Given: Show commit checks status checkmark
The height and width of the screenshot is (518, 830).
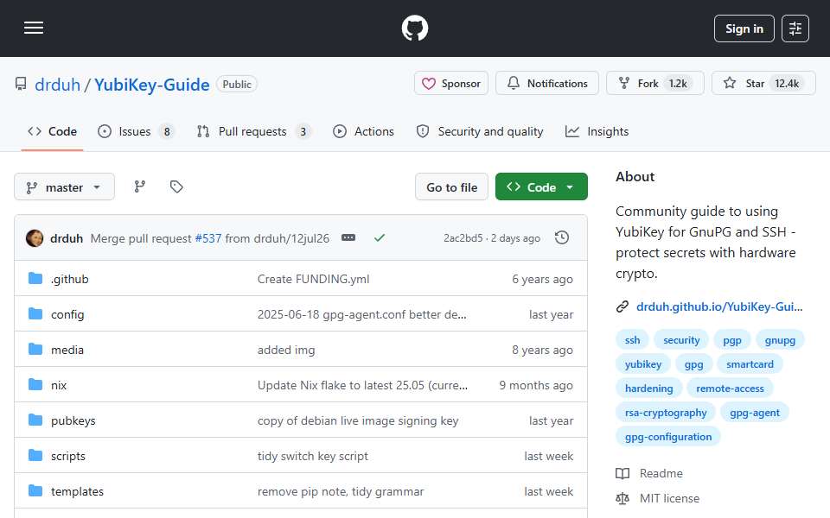Looking at the screenshot, I should [379, 238].
